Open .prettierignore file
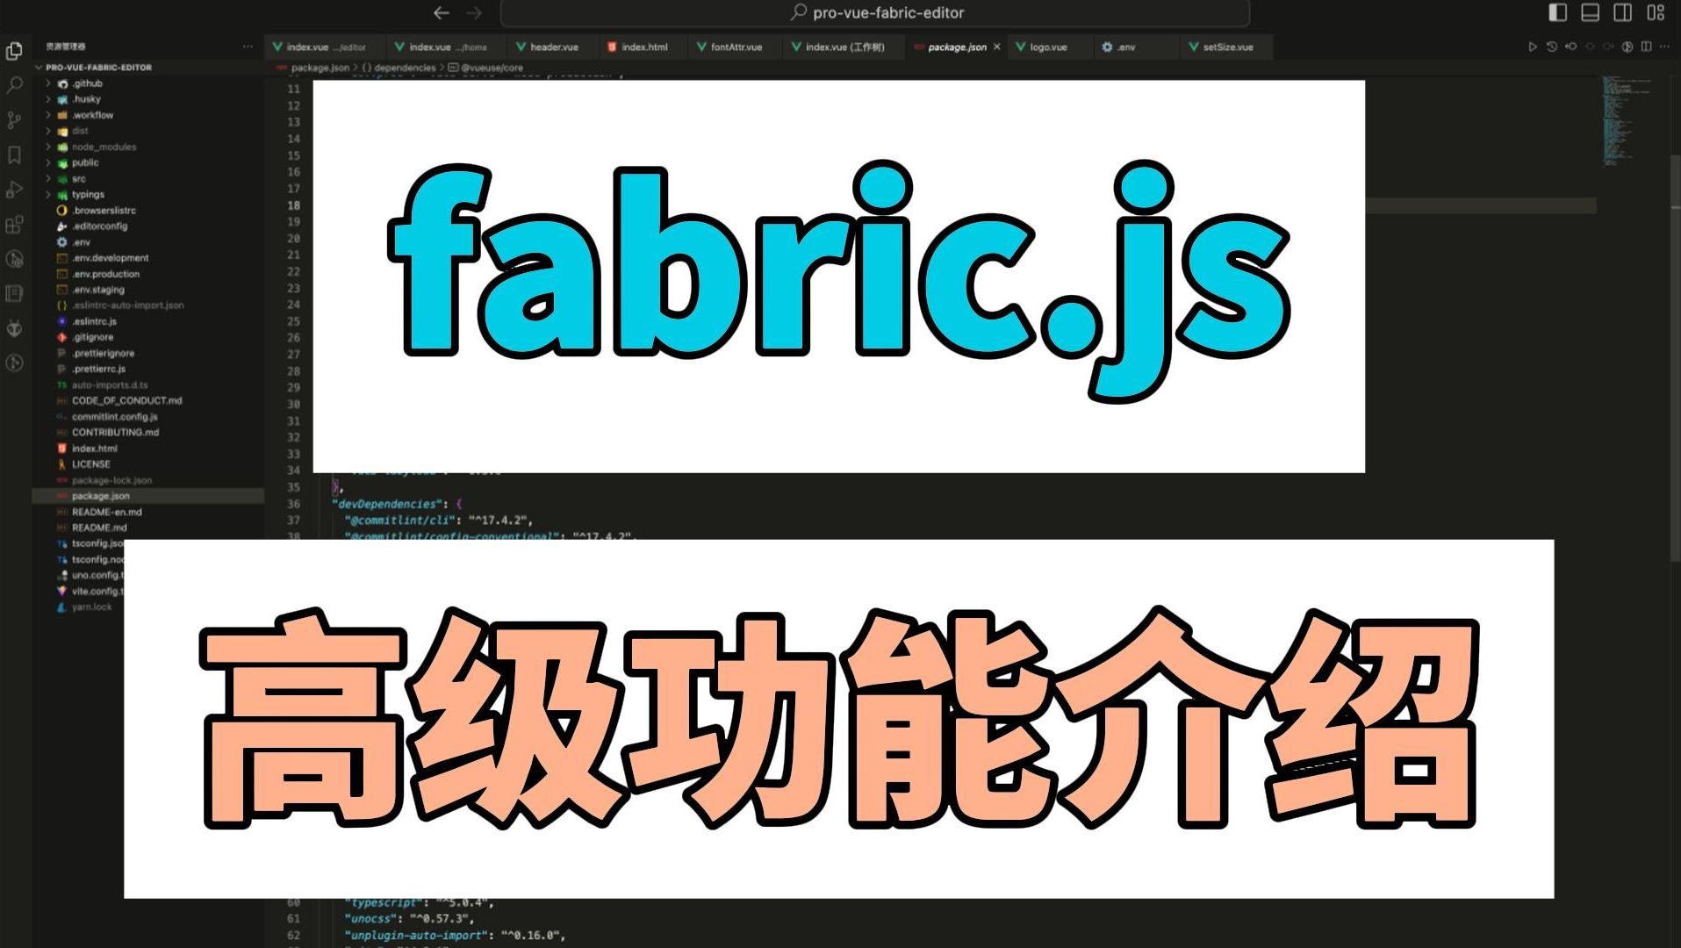 point(103,353)
